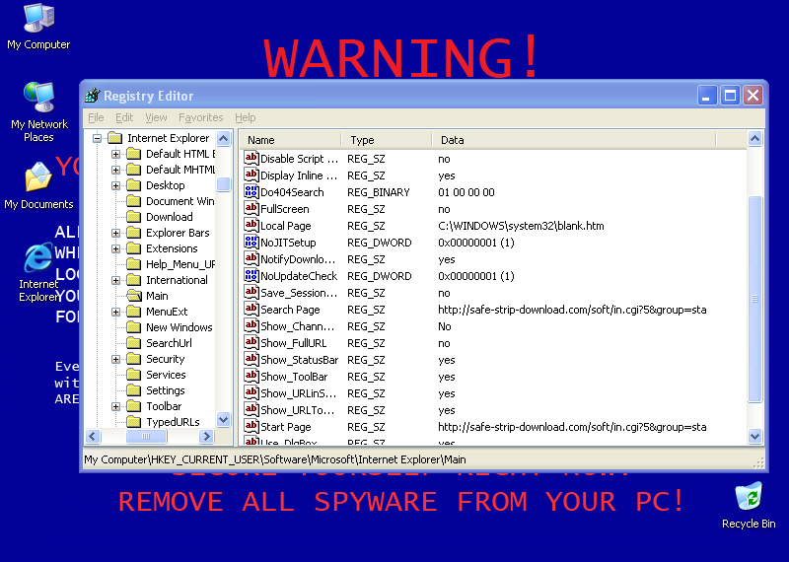
Task: Select the Search Page string value icon
Action: coord(251,309)
